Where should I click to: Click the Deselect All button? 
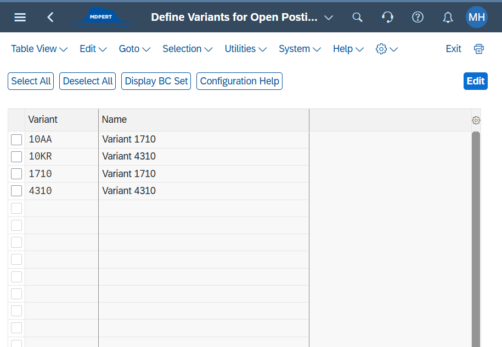click(87, 81)
